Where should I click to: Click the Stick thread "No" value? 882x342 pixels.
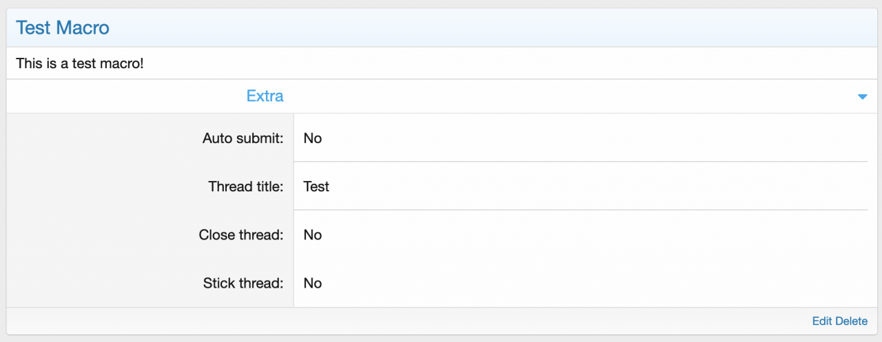(x=313, y=283)
